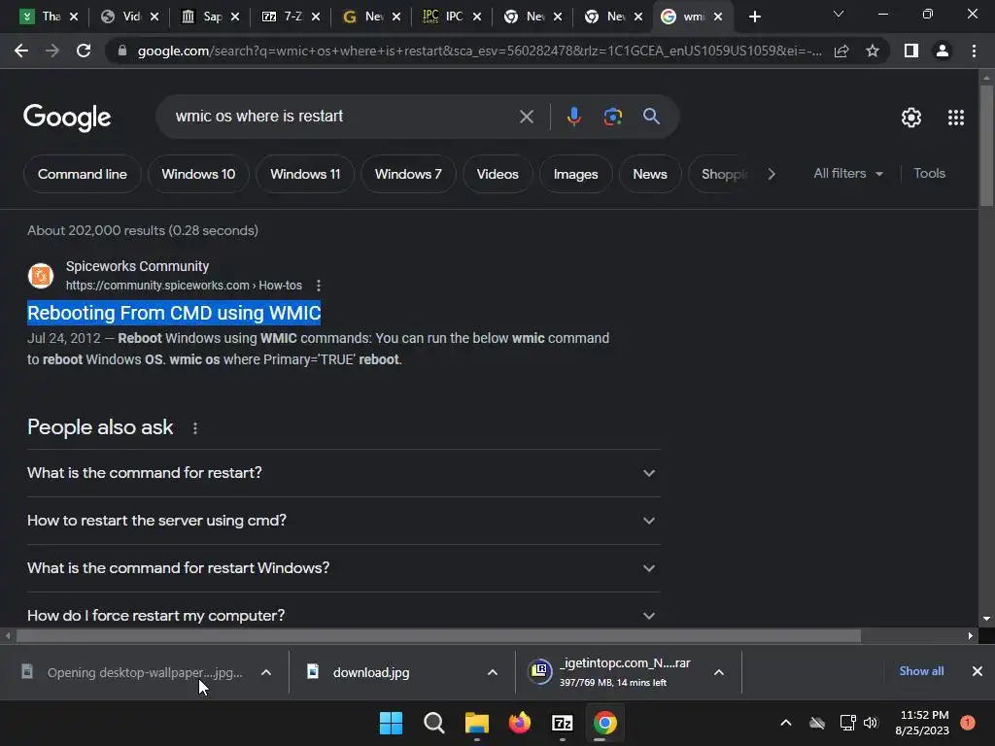995x746 pixels.
Task: Expand "What is the command for restart?"
Action: pos(343,473)
